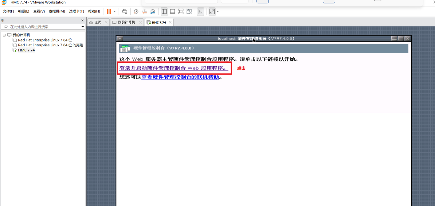Close the localhost HMC guest window
The image size is (435, 206).
coord(407,38)
